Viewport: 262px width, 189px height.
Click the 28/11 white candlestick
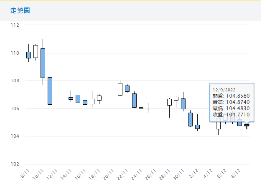tap(169, 102)
